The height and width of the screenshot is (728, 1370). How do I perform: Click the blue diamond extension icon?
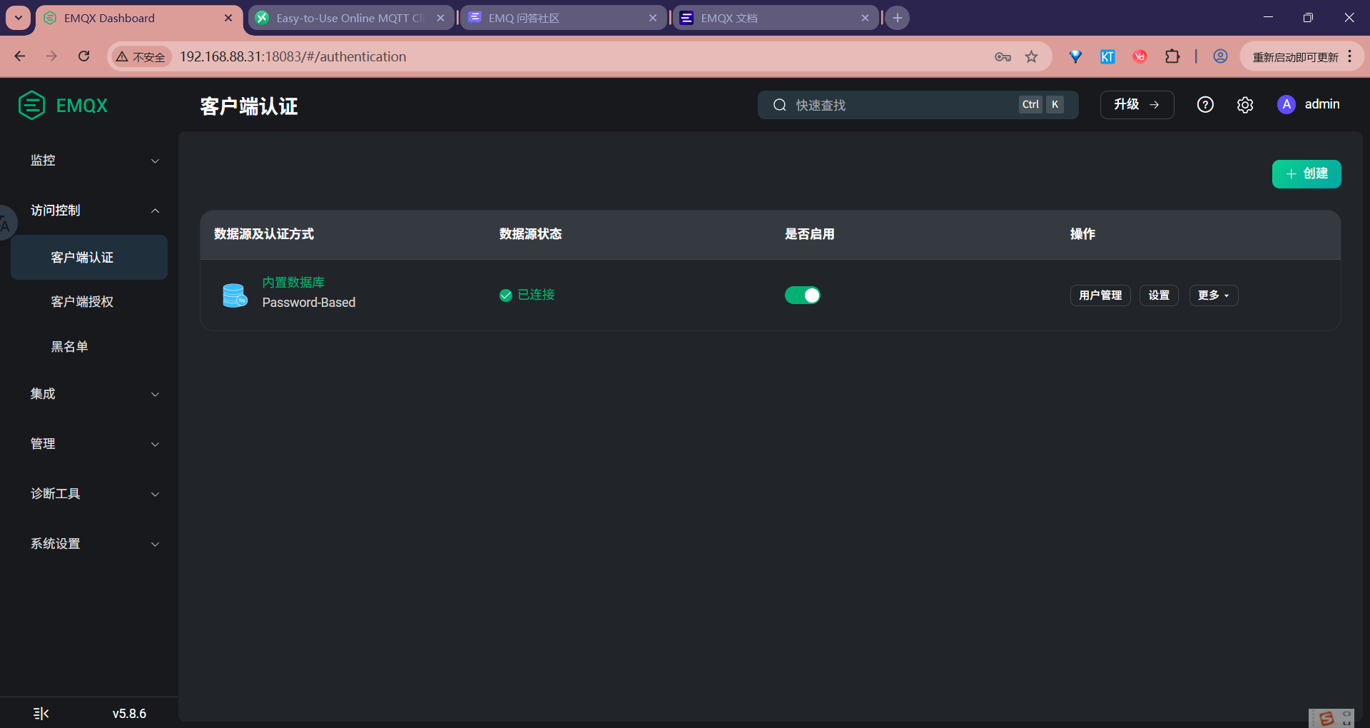pyautogui.click(x=1075, y=56)
